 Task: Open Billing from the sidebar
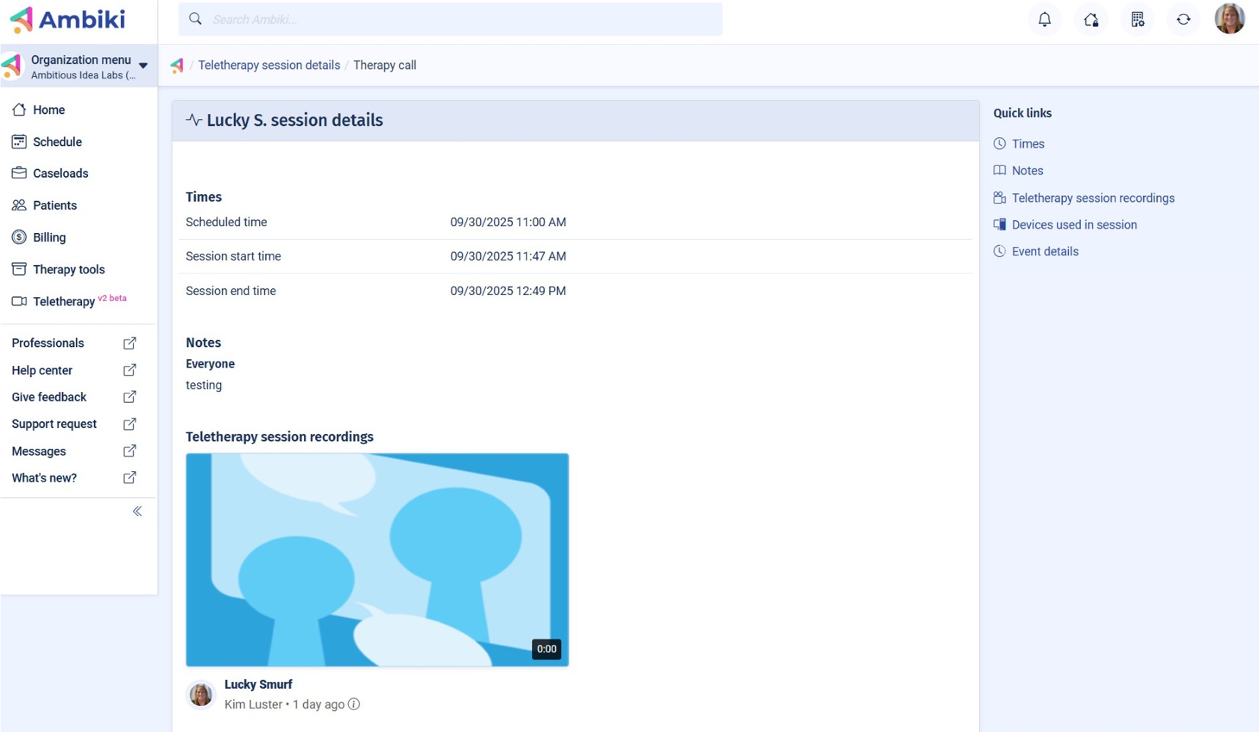click(x=49, y=238)
